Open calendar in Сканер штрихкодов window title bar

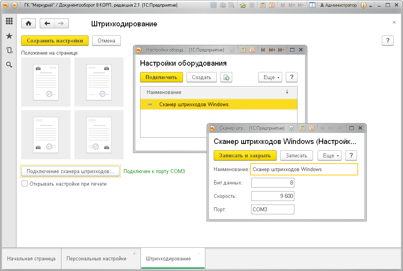tap(312, 128)
